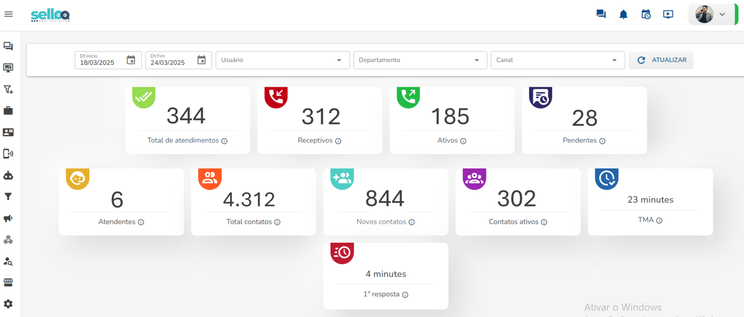Open the chatbot robot sidebar icon
The height and width of the screenshot is (317, 744).
point(8,175)
